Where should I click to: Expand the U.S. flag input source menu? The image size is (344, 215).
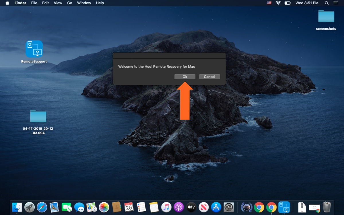(269, 3)
